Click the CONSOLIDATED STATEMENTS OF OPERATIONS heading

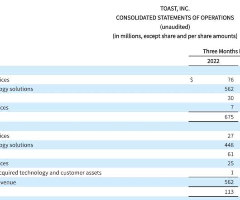(175, 18)
